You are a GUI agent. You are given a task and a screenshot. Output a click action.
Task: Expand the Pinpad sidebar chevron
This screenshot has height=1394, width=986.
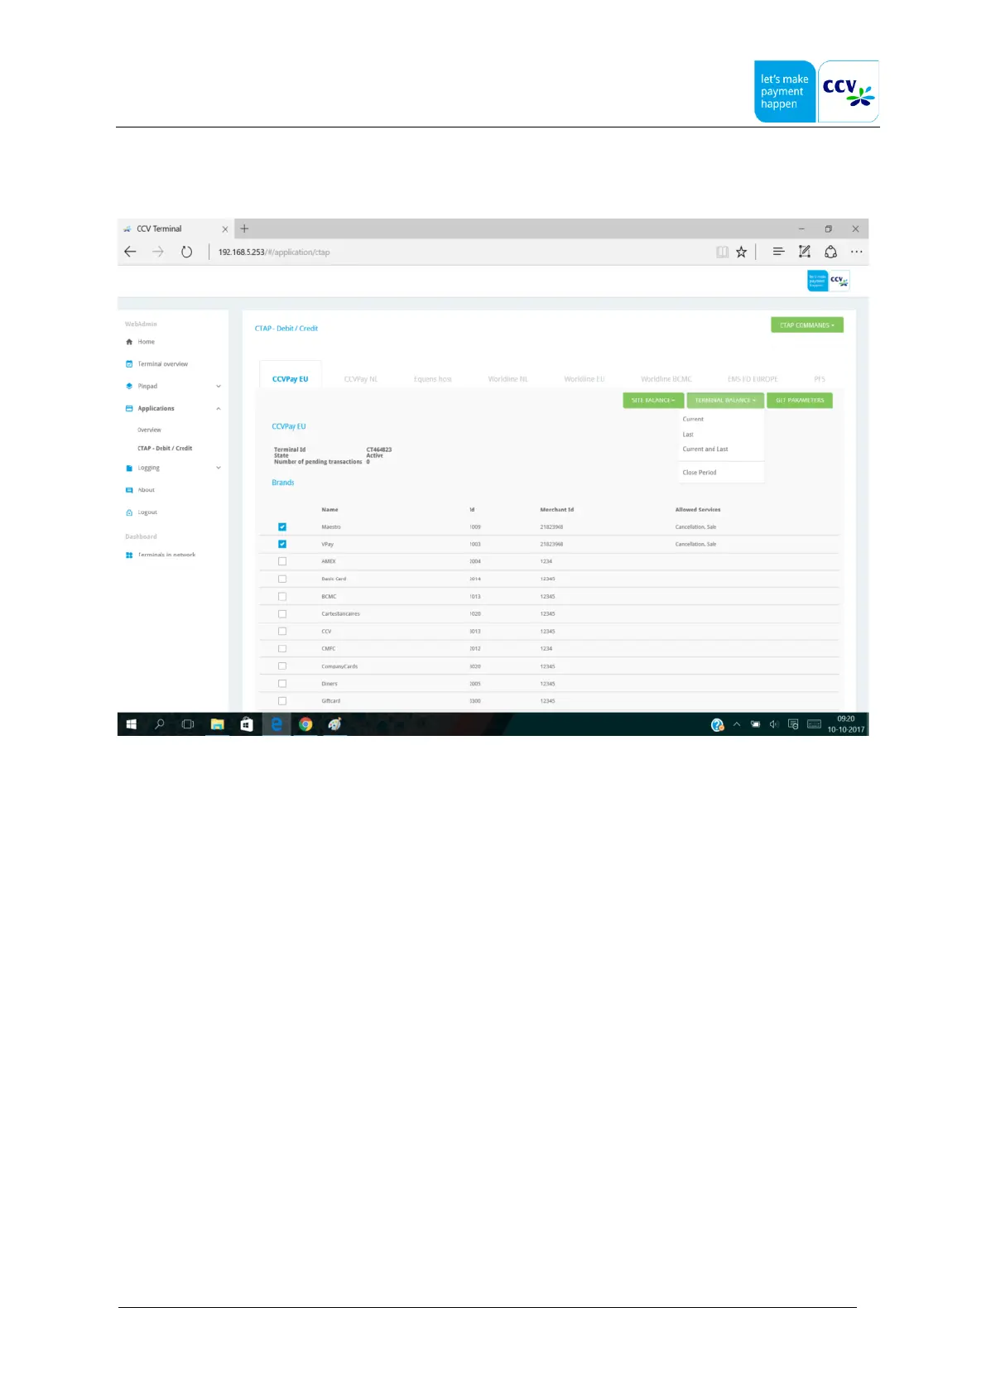219,387
